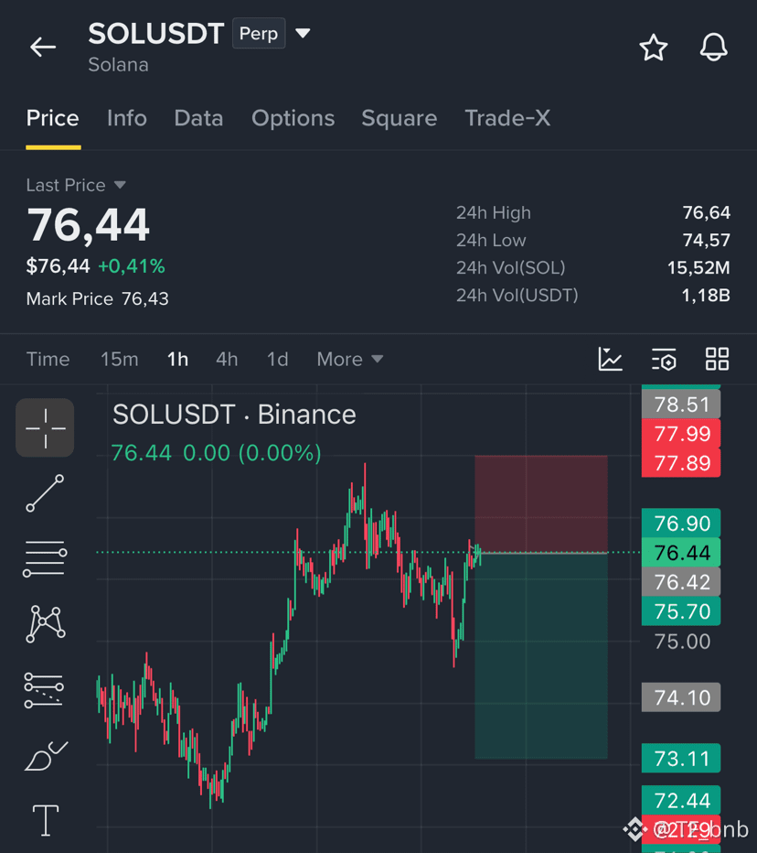Select the Time chart interval

(x=48, y=359)
